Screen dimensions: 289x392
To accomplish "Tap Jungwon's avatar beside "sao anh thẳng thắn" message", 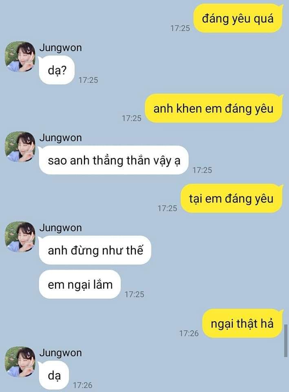I will [x=20, y=147].
